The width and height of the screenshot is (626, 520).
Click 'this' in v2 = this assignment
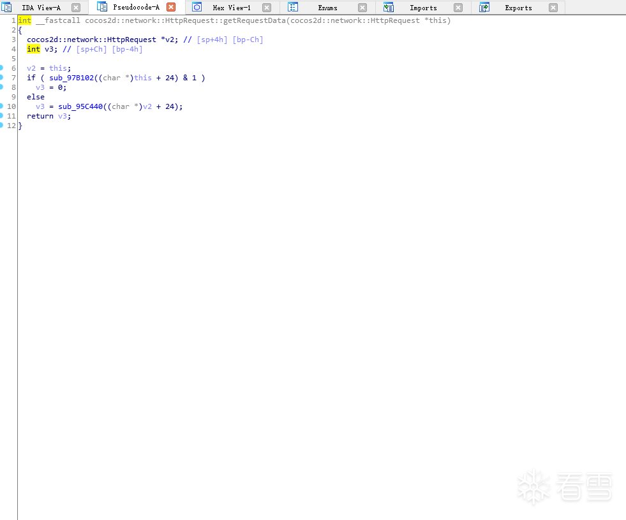point(58,68)
